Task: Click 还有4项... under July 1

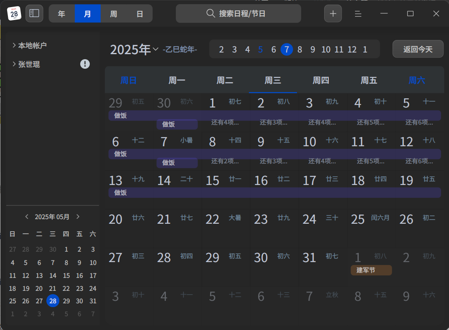Action: coord(225,122)
